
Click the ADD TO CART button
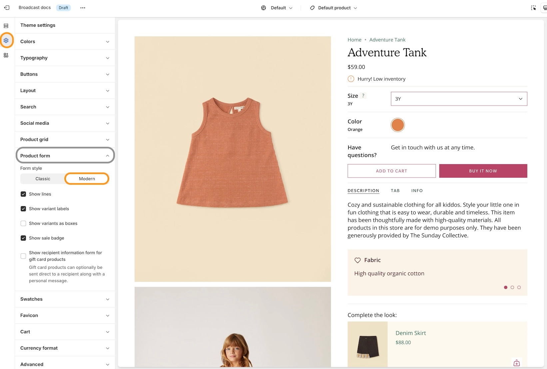click(391, 171)
